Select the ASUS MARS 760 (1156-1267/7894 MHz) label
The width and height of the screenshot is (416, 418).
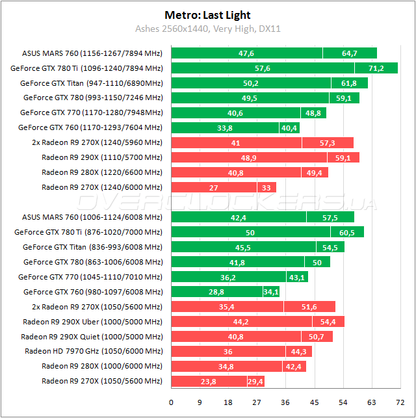(92, 53)
